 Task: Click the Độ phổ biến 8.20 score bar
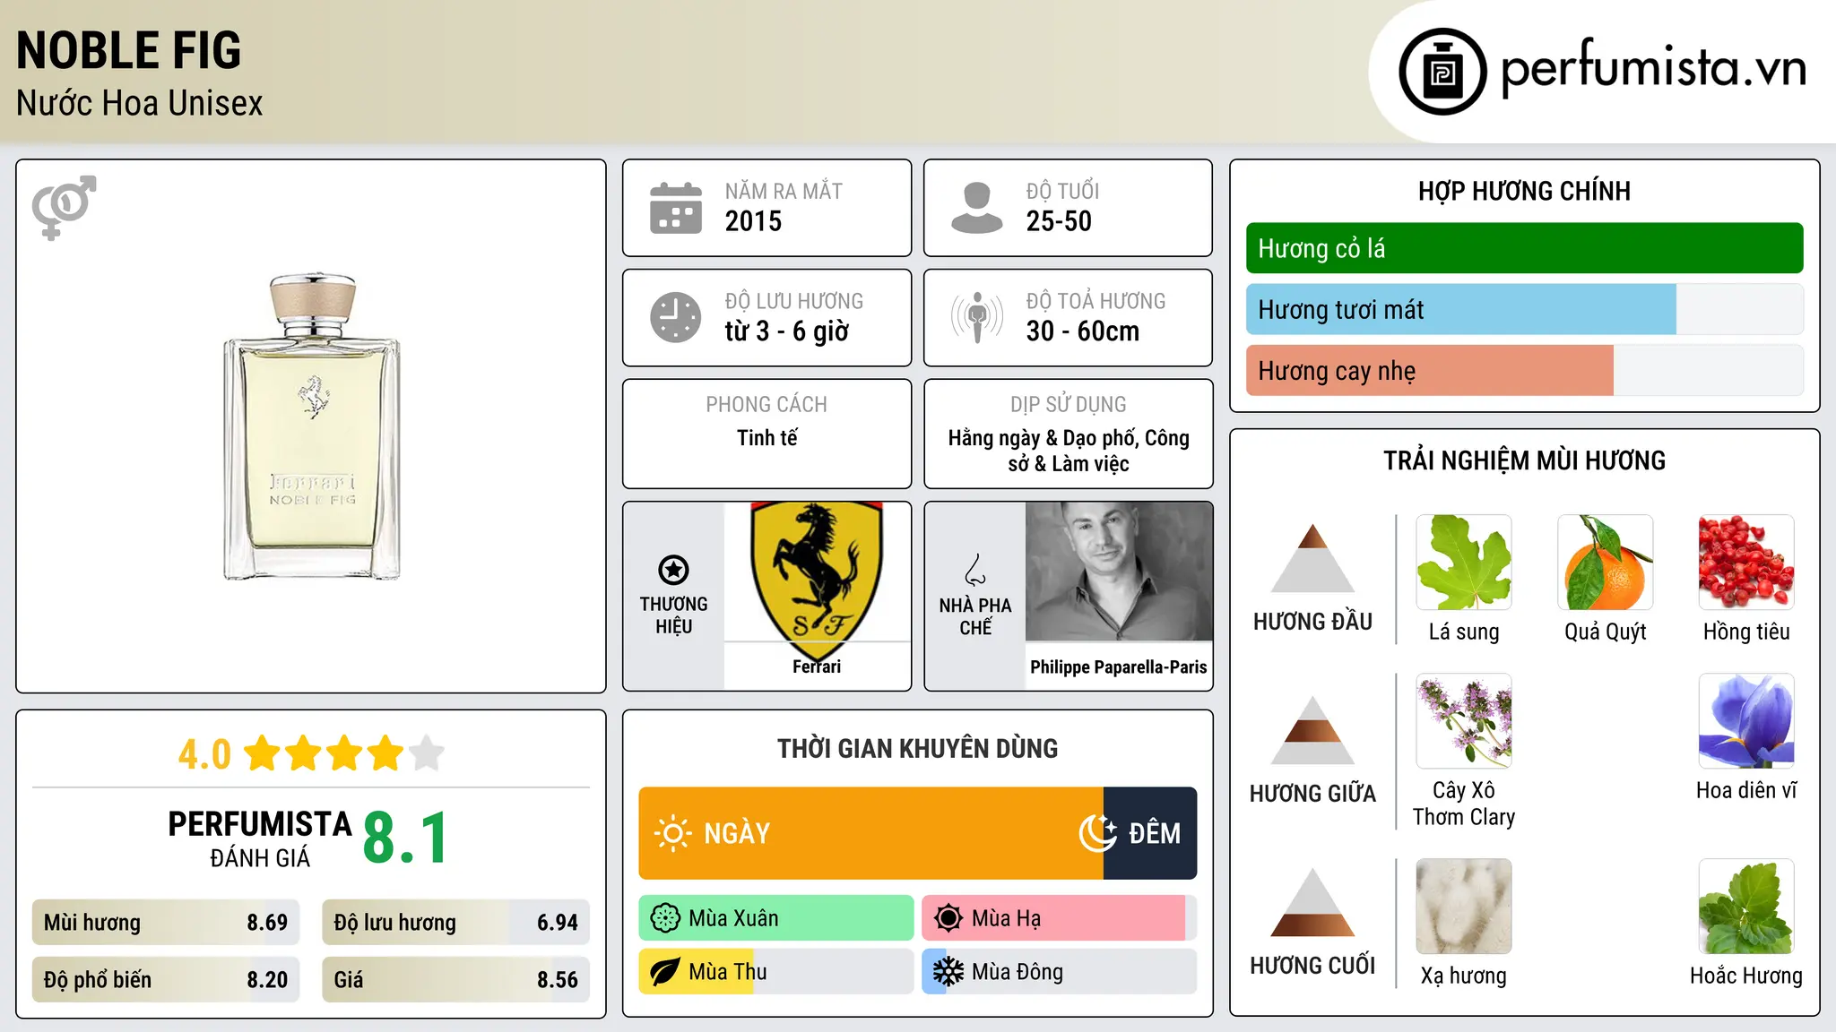[x=166, y=980]
